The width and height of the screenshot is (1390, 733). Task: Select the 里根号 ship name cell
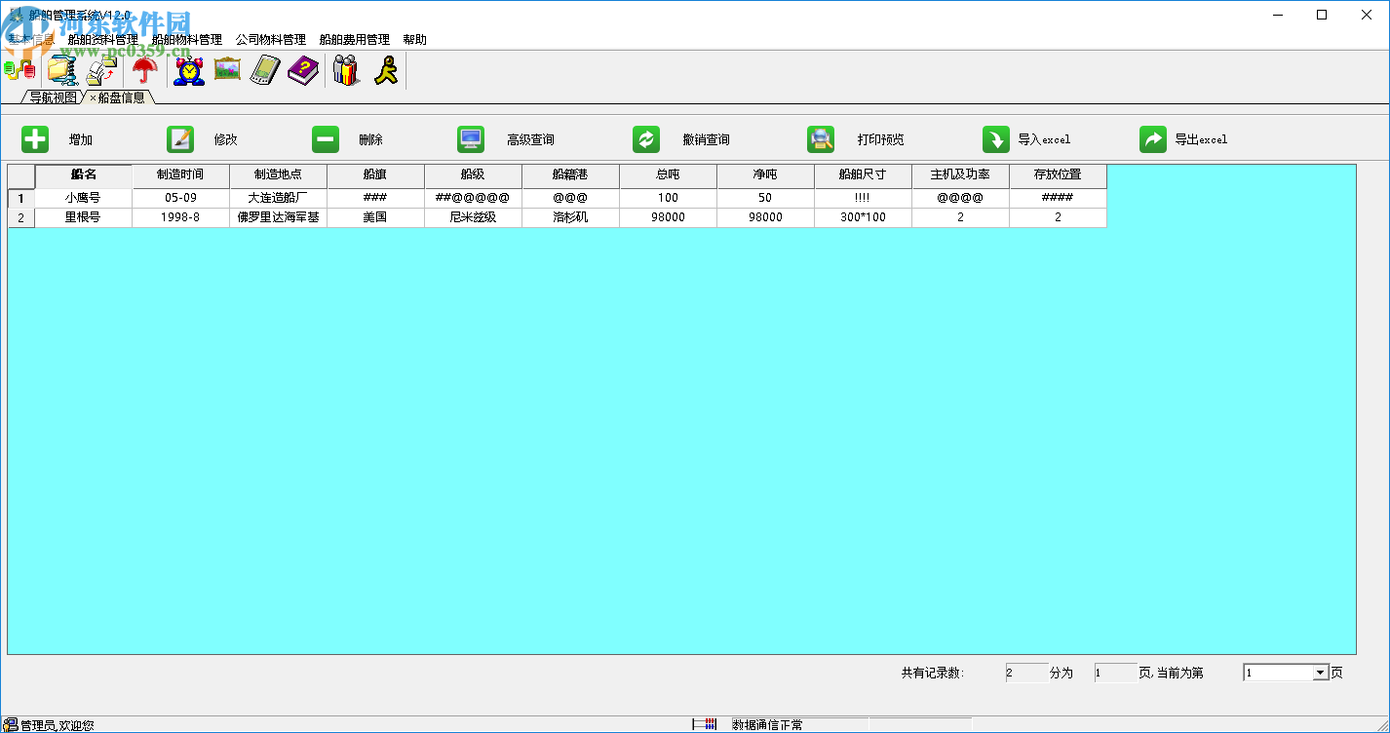pos(84,218)
